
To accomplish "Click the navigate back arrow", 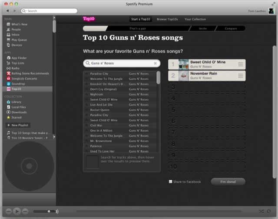I will coord(8,10).
